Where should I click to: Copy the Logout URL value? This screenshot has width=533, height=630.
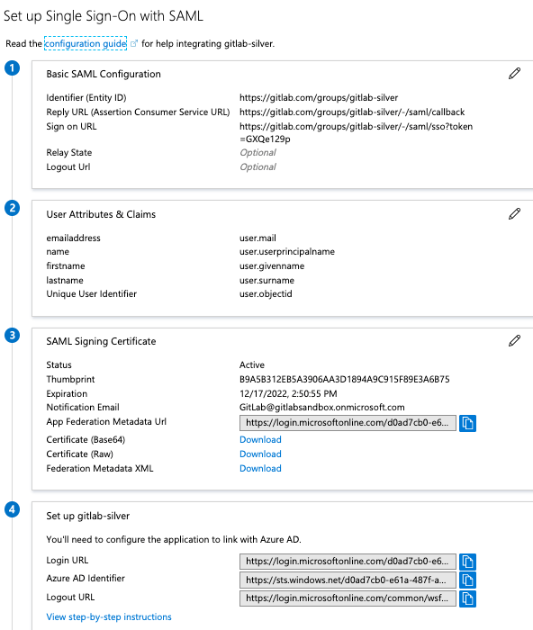467,598
